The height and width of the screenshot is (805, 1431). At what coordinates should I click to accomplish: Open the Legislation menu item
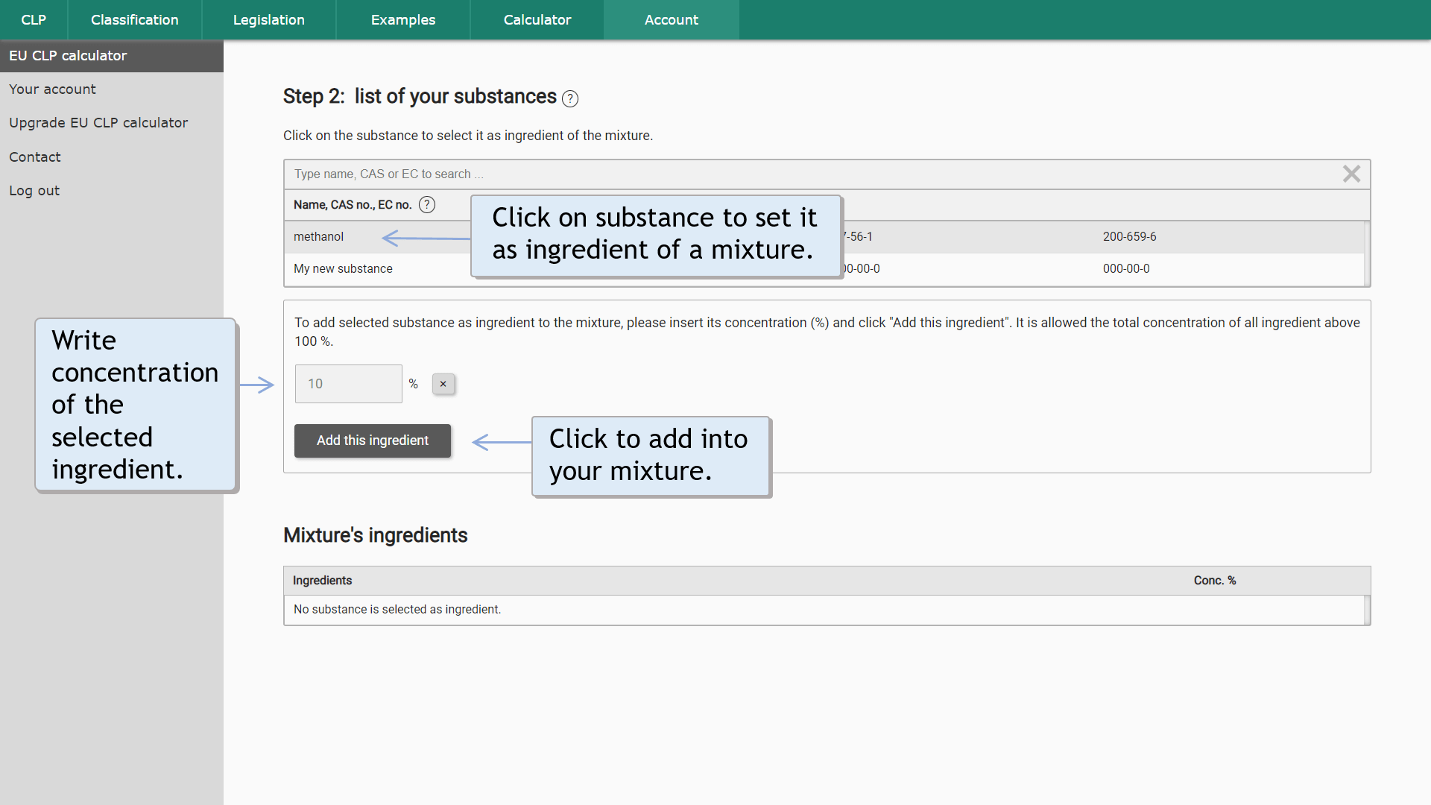[268, 19]
